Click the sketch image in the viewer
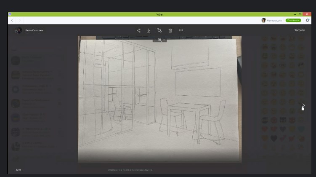 click(x=159, y=99)
